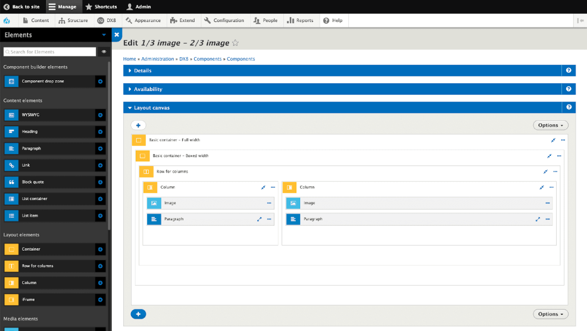Open the Structure menu
This screenshot has height=331, width=587.
(73, 20)
